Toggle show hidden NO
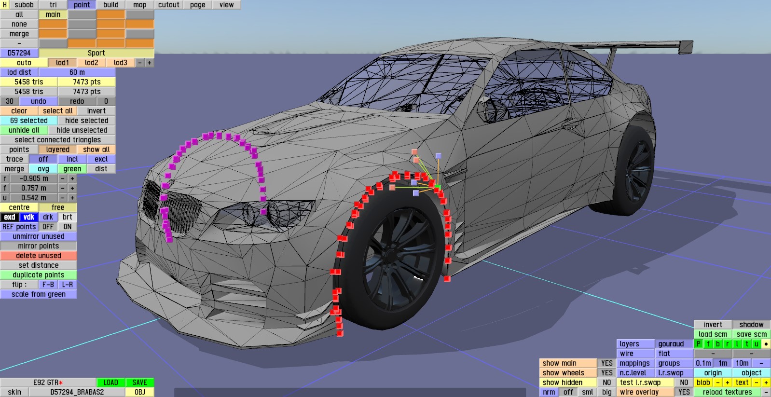771x397 pixels. [x=607, y=383]
